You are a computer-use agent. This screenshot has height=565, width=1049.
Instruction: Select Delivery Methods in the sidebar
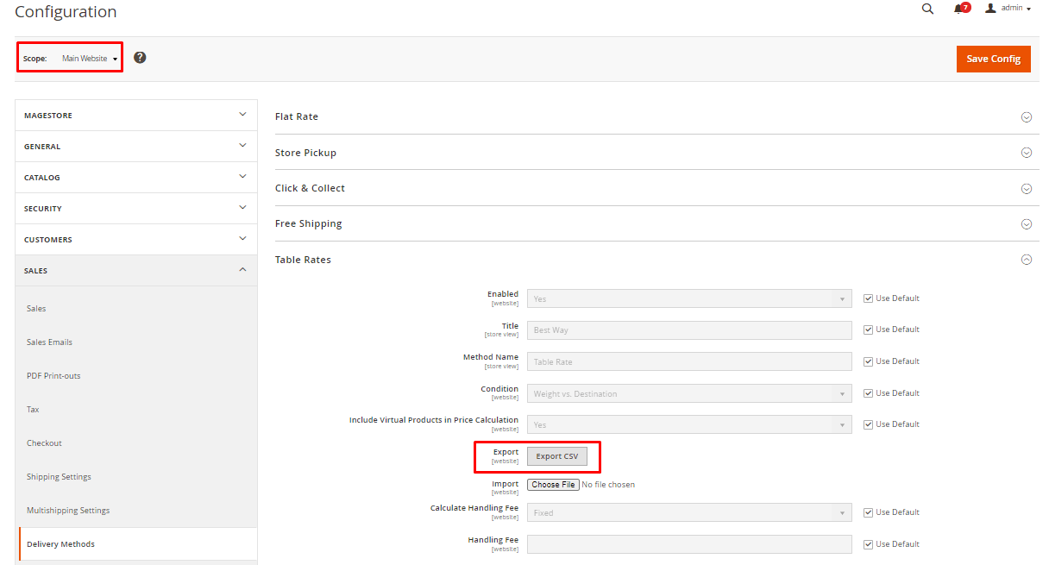click(60, 543)
